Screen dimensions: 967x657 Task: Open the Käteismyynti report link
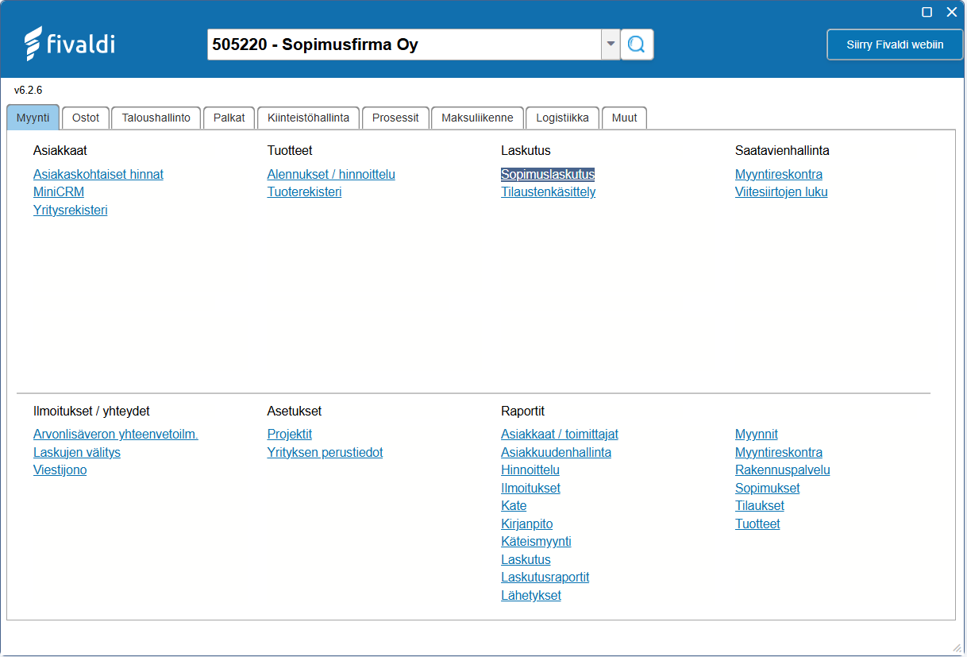[536, 542]
